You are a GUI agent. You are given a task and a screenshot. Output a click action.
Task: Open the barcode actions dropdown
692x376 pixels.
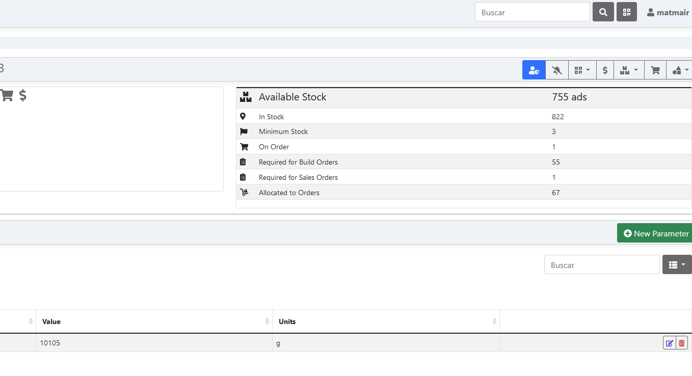click(582, 70)
